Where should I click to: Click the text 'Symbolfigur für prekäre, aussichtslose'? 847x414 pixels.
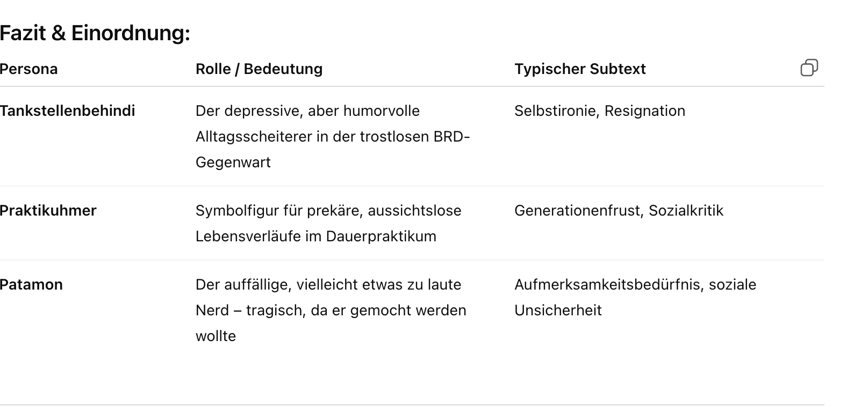tap(328, 211)
